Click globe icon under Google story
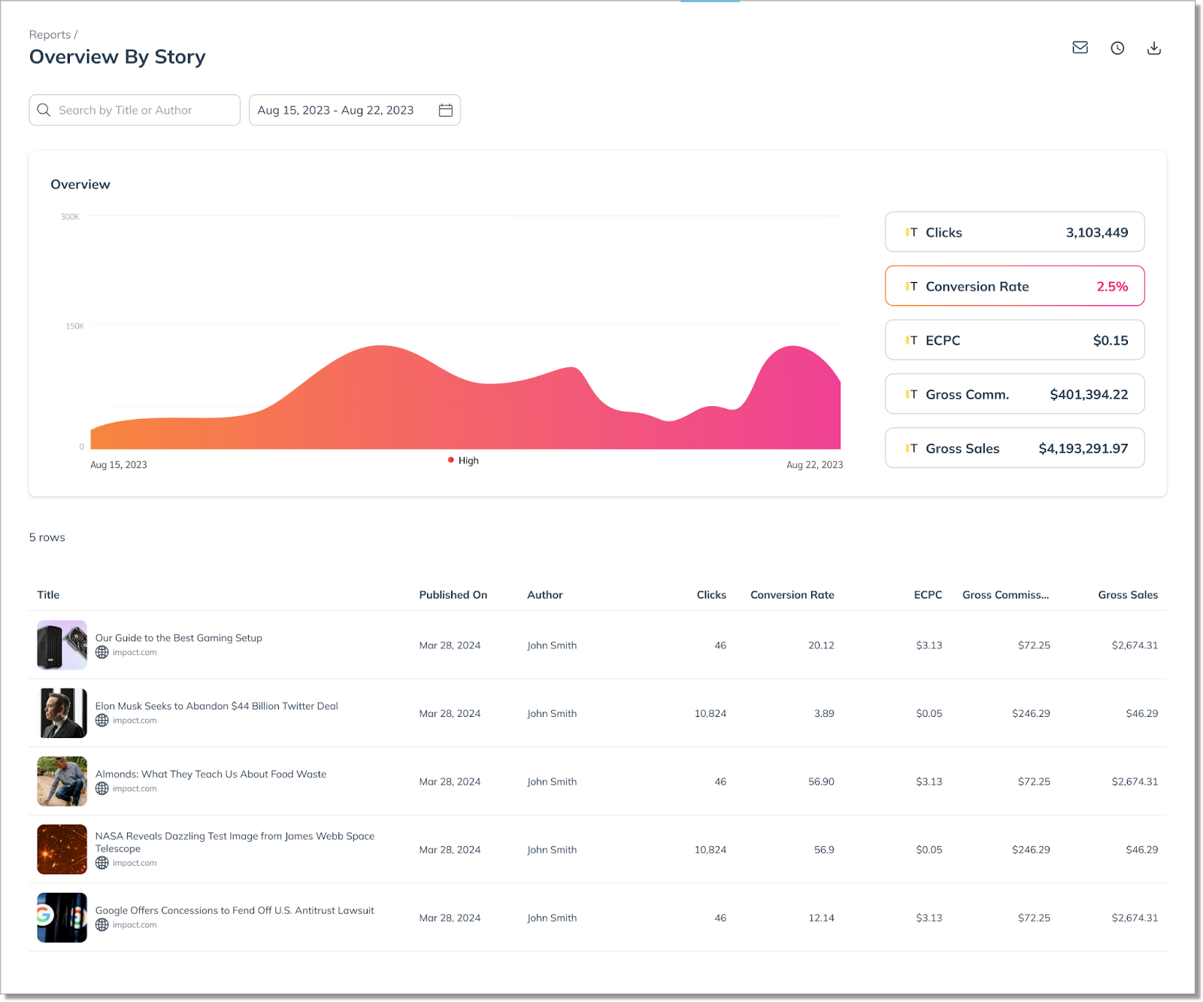 coord(102,925)
